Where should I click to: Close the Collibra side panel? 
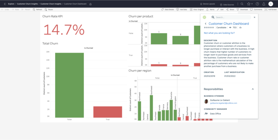click(254, 17)
